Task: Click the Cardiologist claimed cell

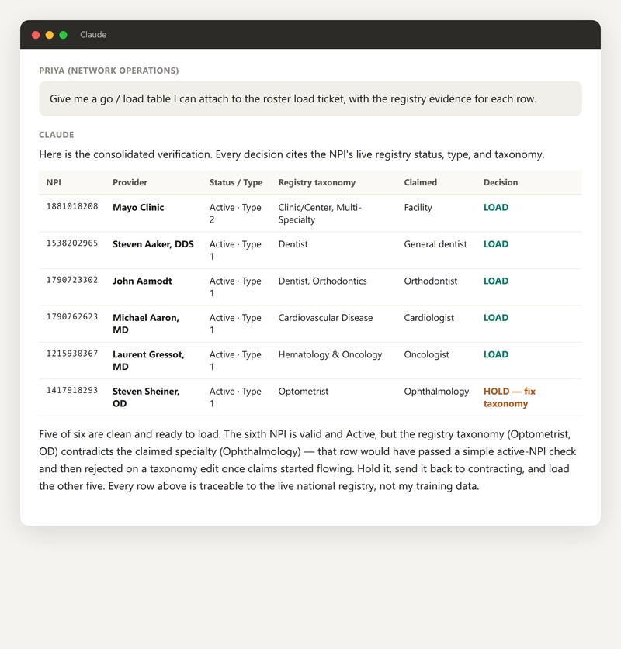Action: coord(428,318)
